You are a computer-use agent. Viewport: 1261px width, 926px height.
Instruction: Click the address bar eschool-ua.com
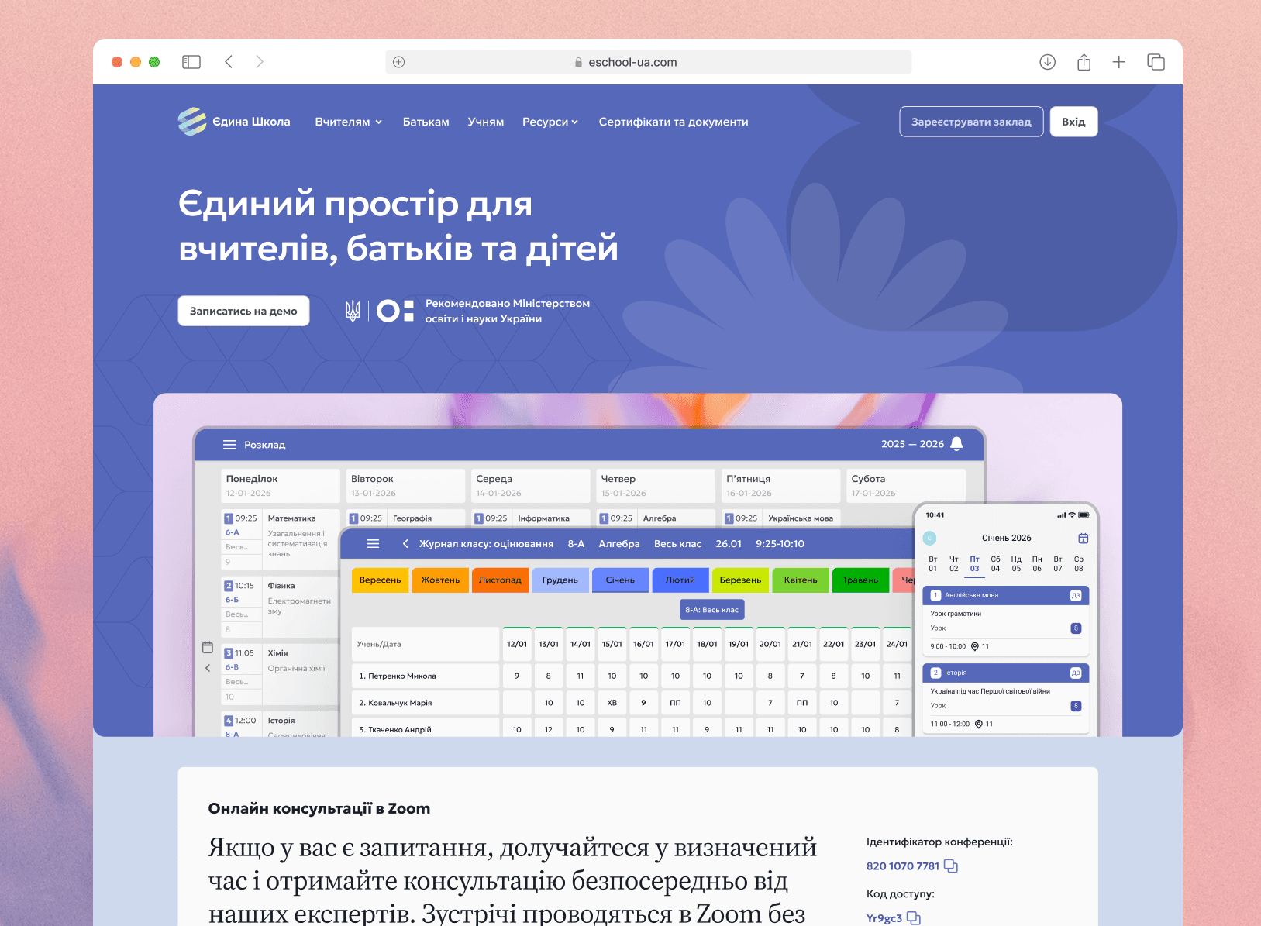pyautogui.click(x=649, y=62)
